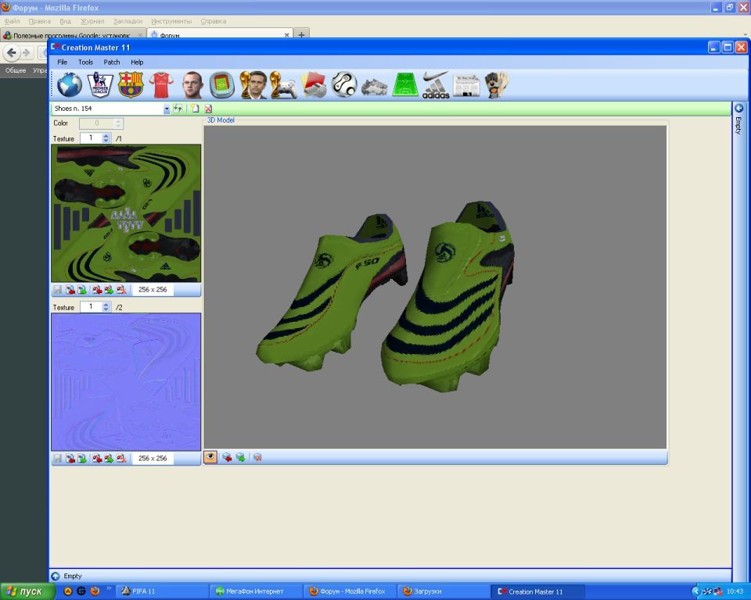Click the 3D shoe model viewport
Image resolution: width=751 pixels, height=600 pixels.
435,287
